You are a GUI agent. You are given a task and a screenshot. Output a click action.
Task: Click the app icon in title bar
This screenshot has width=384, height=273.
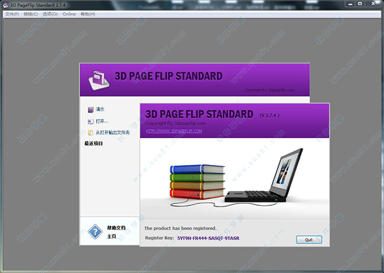tap(5, 5)
